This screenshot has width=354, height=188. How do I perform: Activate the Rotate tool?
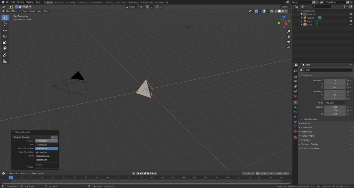tap(5, 36)
